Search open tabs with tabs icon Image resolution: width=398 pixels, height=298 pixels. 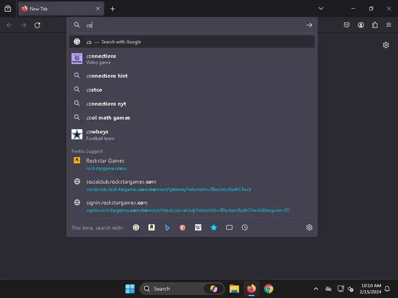229,227
